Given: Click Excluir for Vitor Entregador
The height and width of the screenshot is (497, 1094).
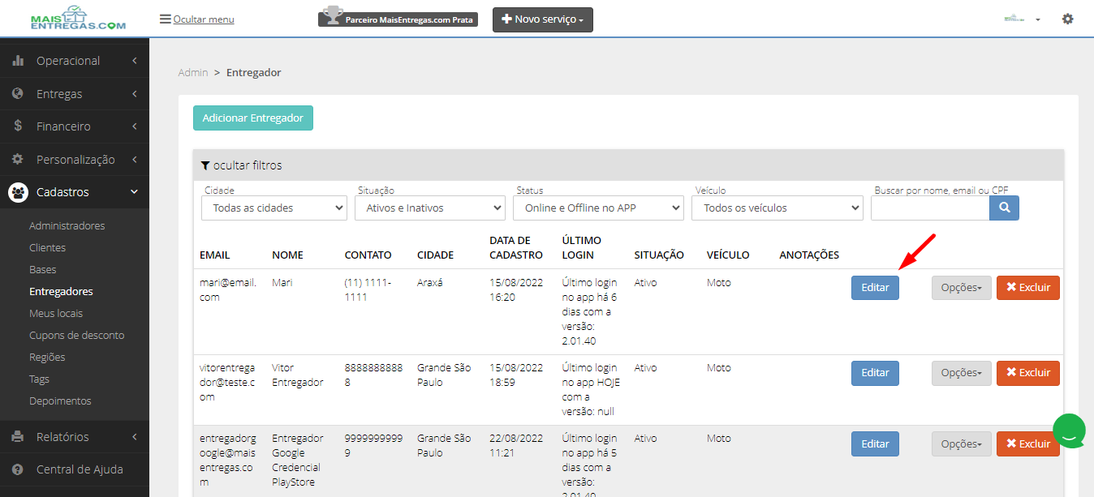Looking at the screenshot, I should click(1028, 373).
